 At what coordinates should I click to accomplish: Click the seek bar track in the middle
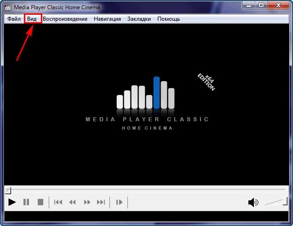(146, 190)
